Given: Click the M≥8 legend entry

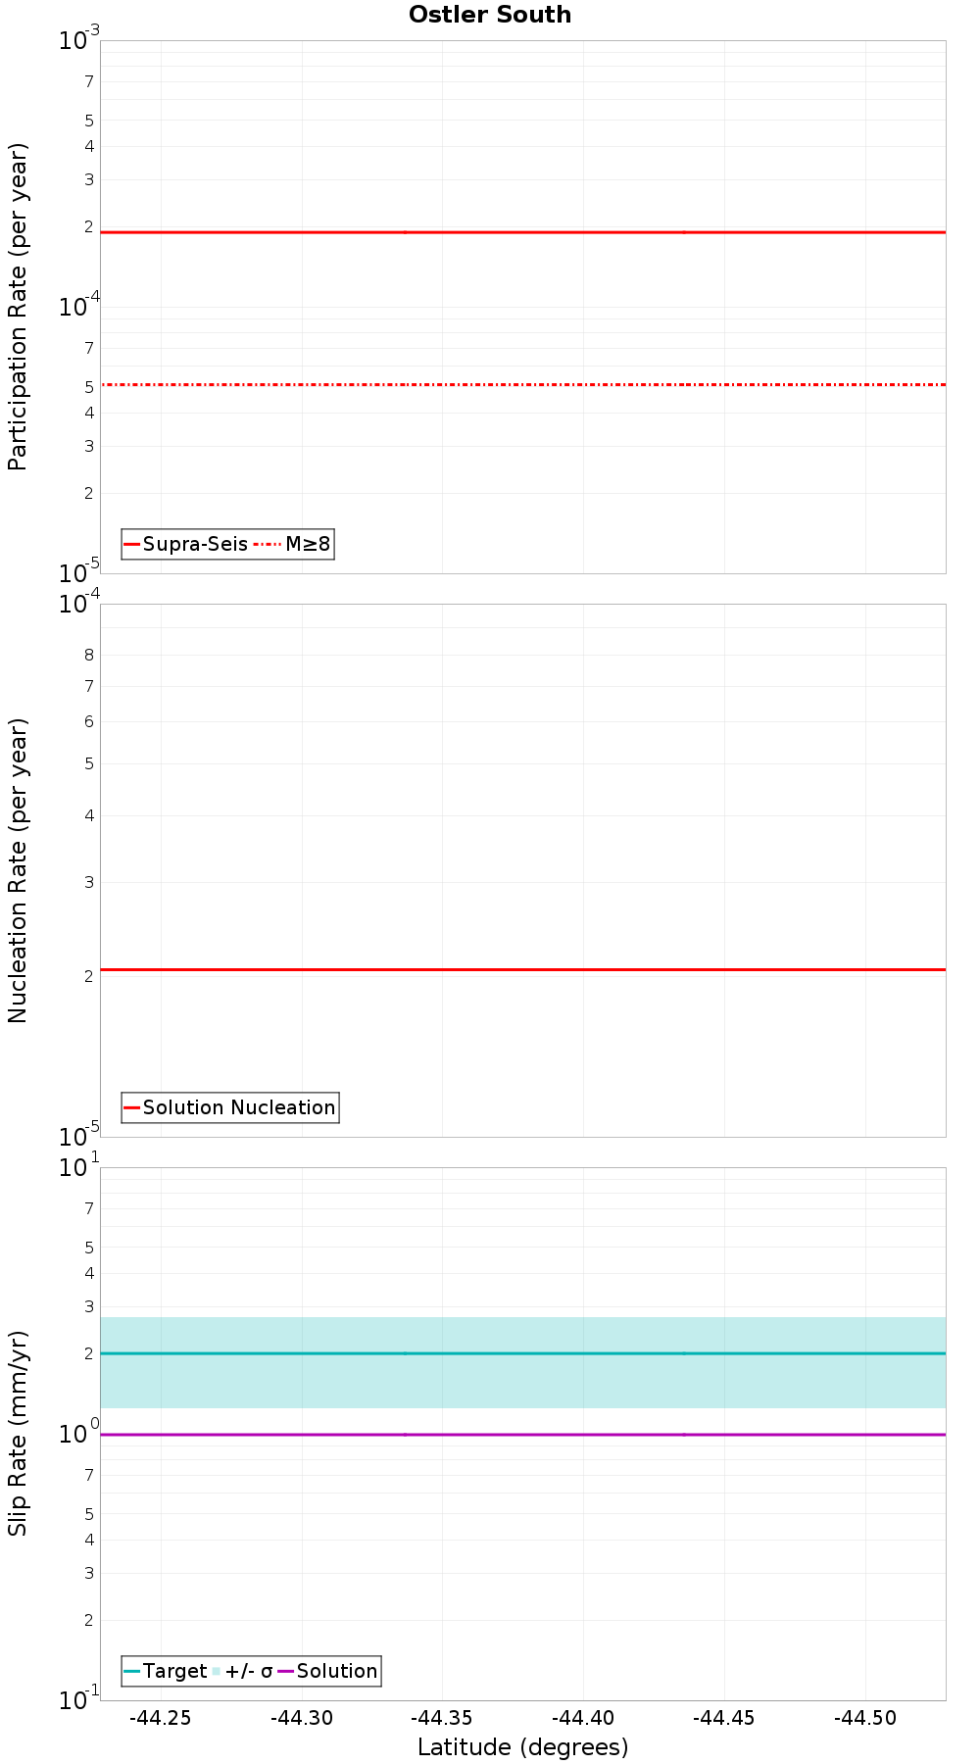Looking at the screenshot, I should tap(293, 544).
